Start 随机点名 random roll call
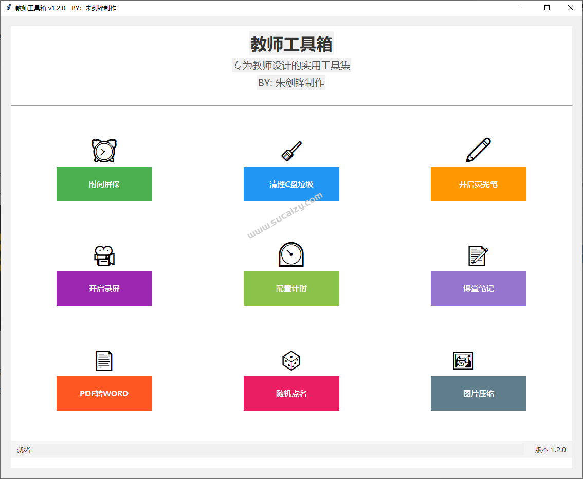583x479 pixels. click(x=291, y=393)
